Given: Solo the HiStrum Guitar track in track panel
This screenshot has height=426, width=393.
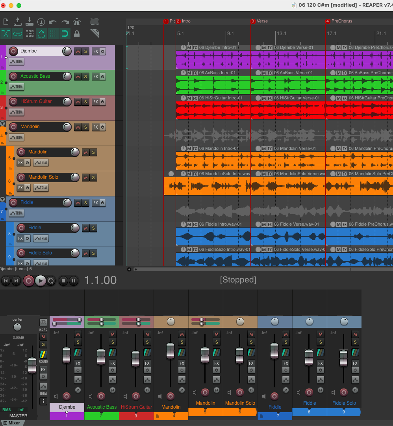Looking at the screenshot, I should pos(85,102).
